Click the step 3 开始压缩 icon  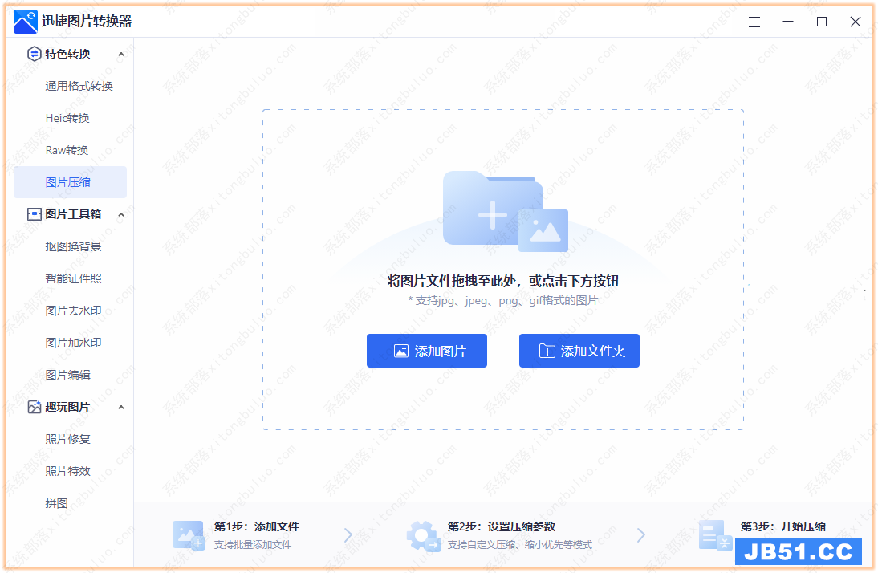(x=714, y=534)
